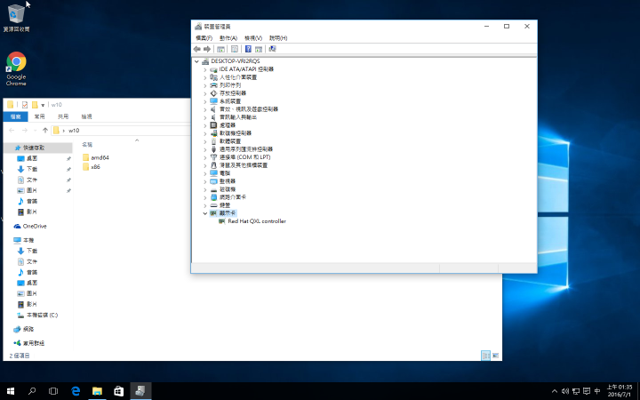Select the network adapters (網路介面卡) icon

(x=213, y=197)
